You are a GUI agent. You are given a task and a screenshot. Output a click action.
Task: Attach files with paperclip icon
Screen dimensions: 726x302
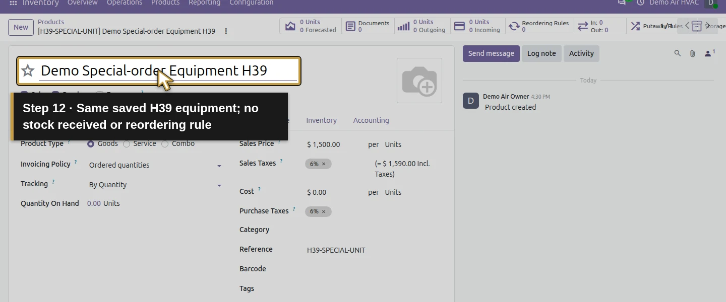[693, 53]
